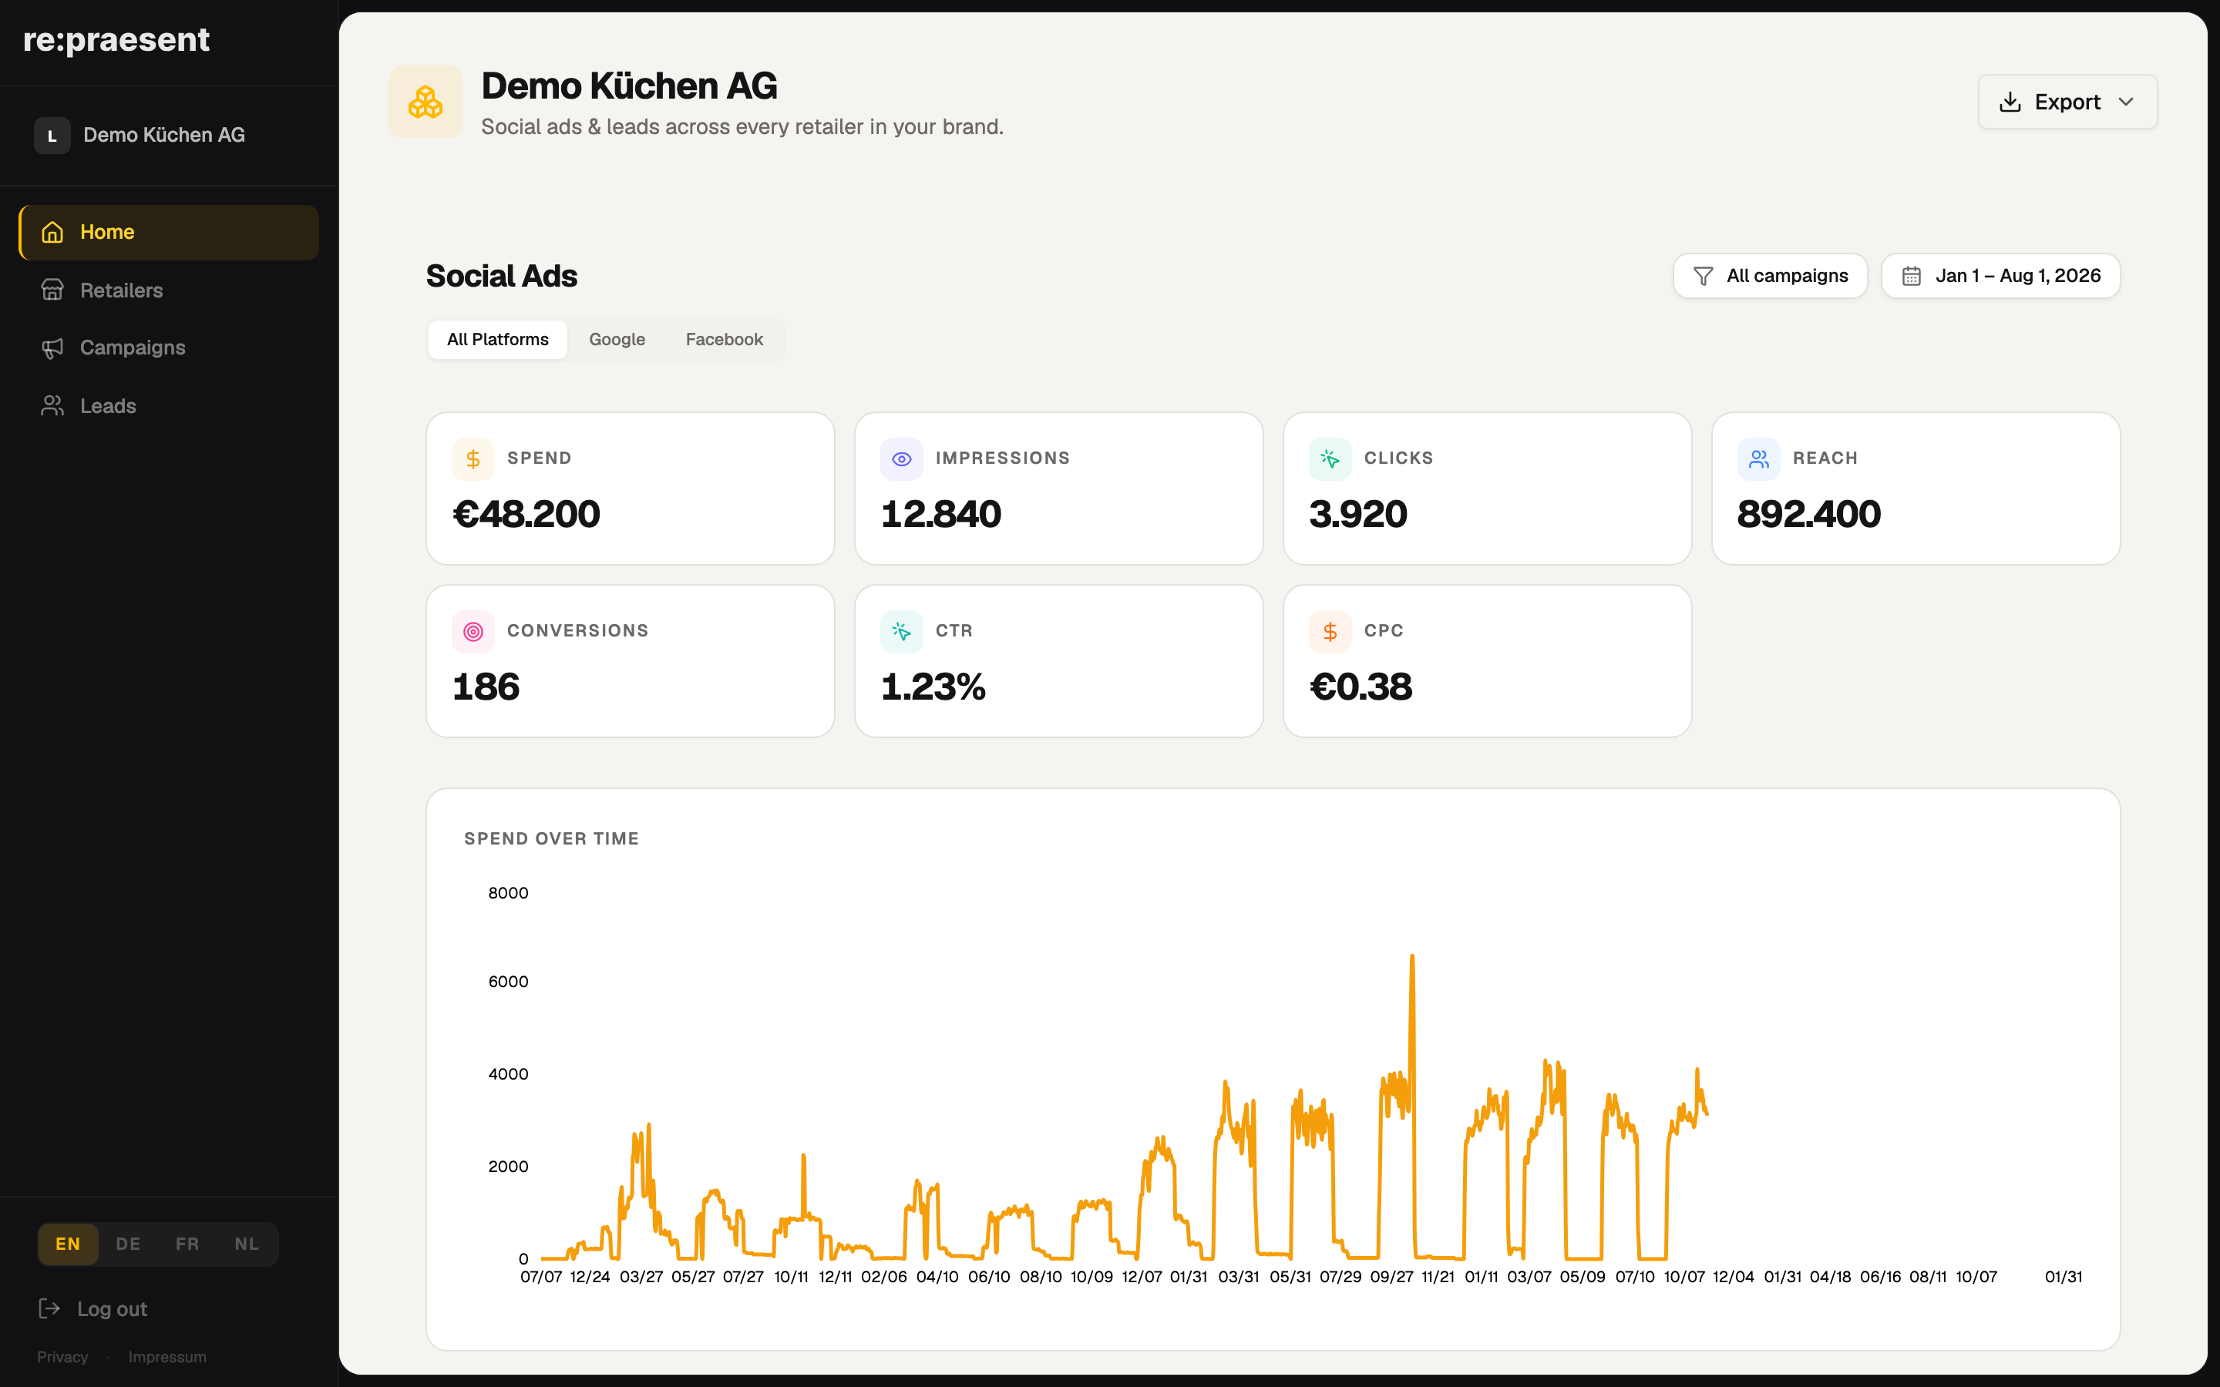Image resolution: width=2220 pixels, height=1387 pixels.
Task: Click the Export download icon
Action: tap(2010, 102)
